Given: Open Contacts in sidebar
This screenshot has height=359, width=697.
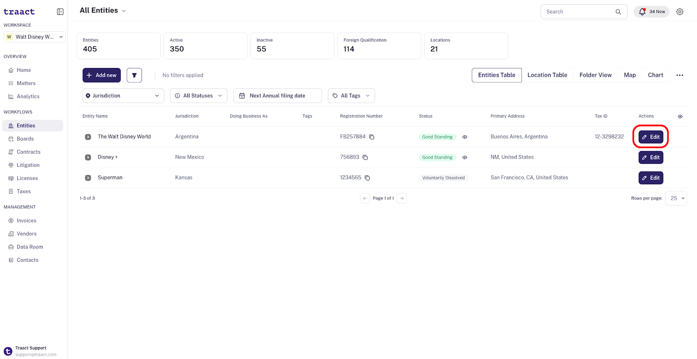Looking at the screenshot, I should 33,260.
